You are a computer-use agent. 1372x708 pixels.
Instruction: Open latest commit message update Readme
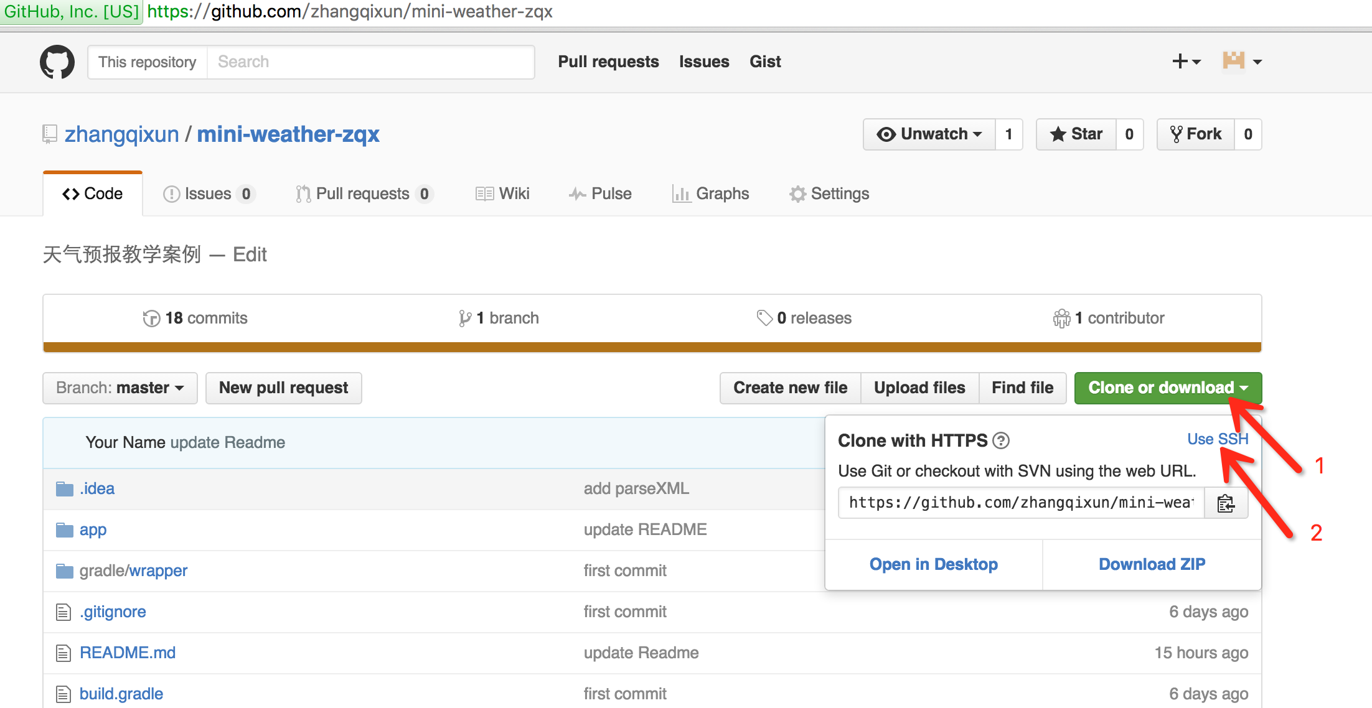coord(228,443)
